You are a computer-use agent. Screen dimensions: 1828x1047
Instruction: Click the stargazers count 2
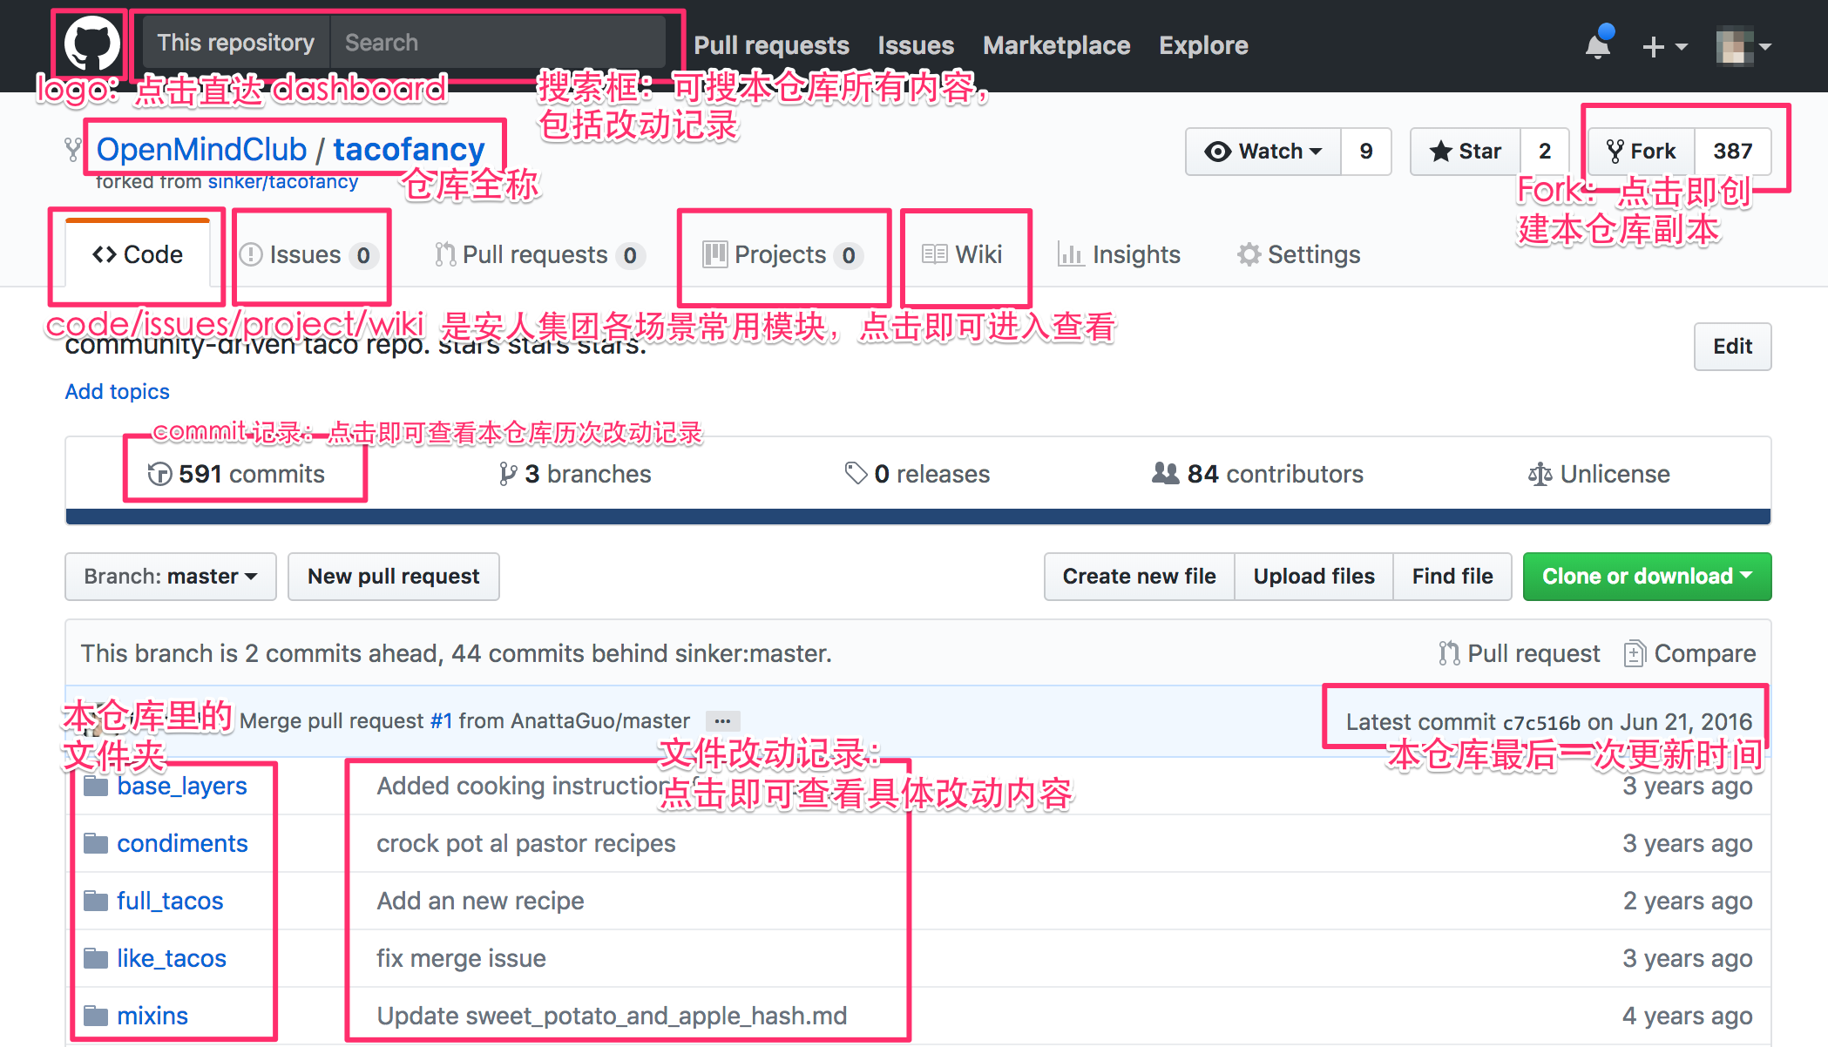pyautogui.click(x=1545, y=152)
